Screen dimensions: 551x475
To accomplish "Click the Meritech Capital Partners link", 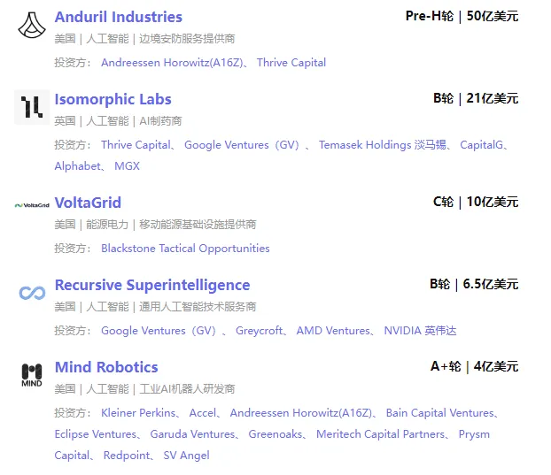I will pos(380,434).
